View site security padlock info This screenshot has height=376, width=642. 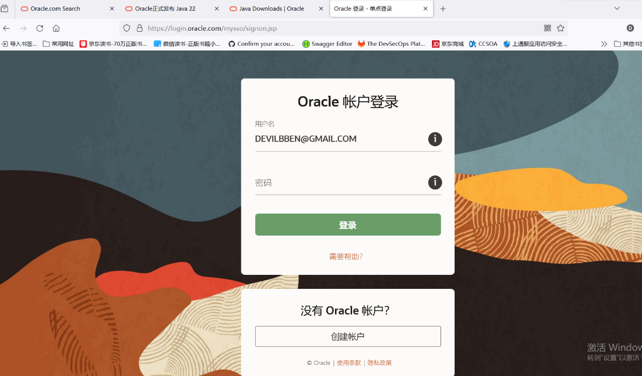[x=139, y=28]
